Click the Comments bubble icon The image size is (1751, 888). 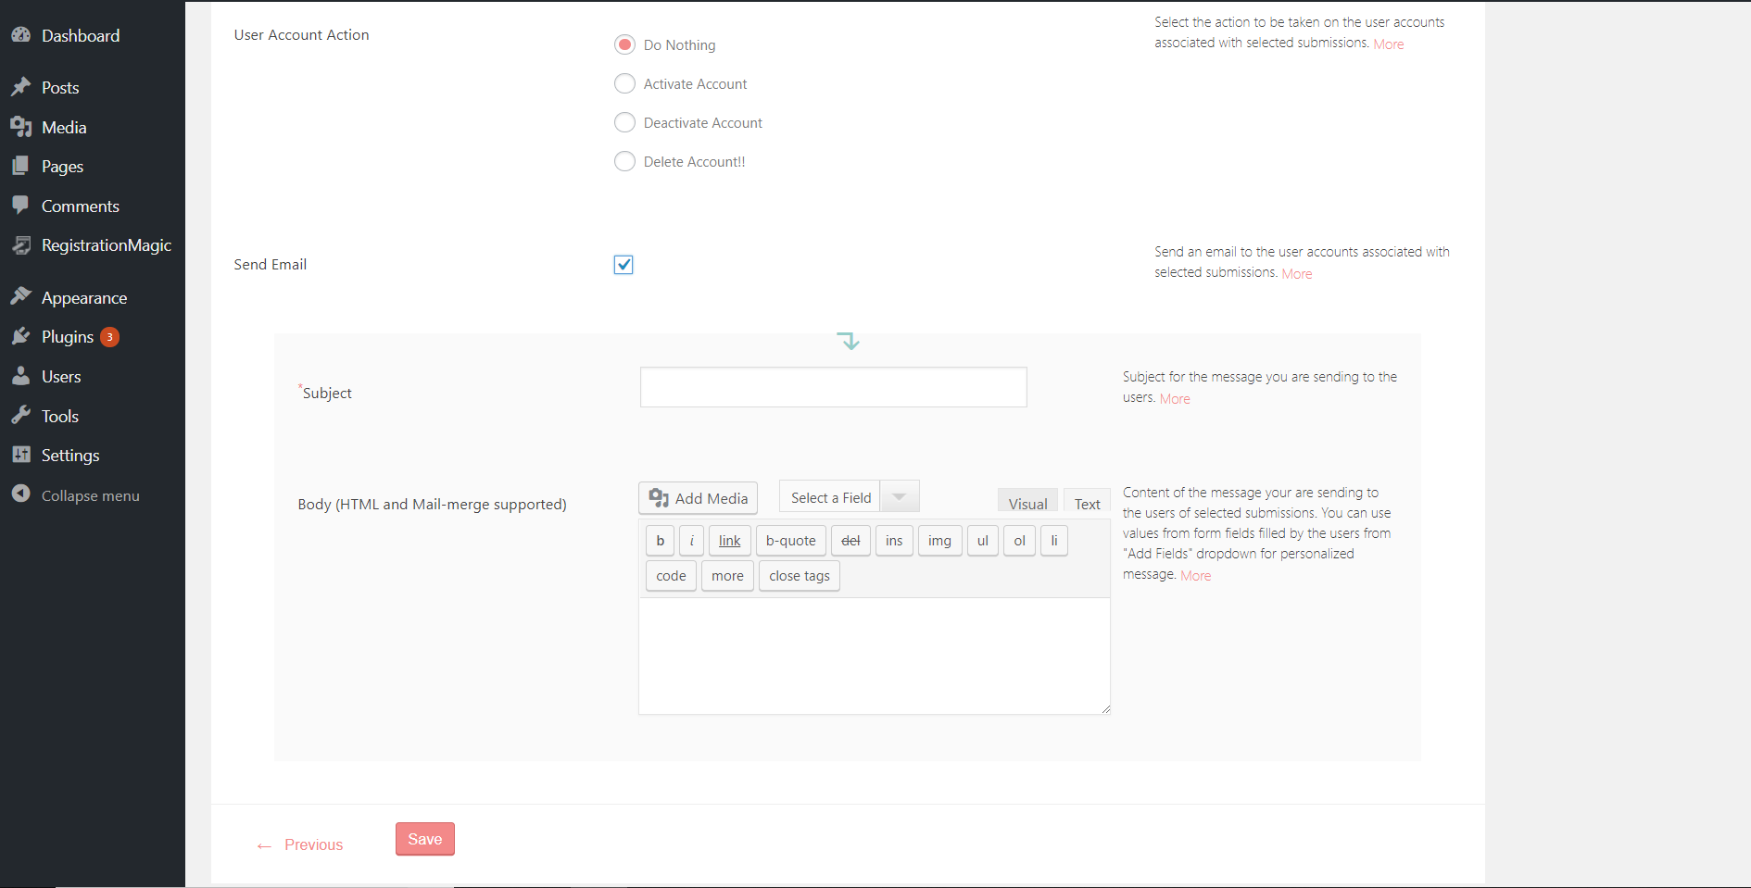tap(20, 206)
